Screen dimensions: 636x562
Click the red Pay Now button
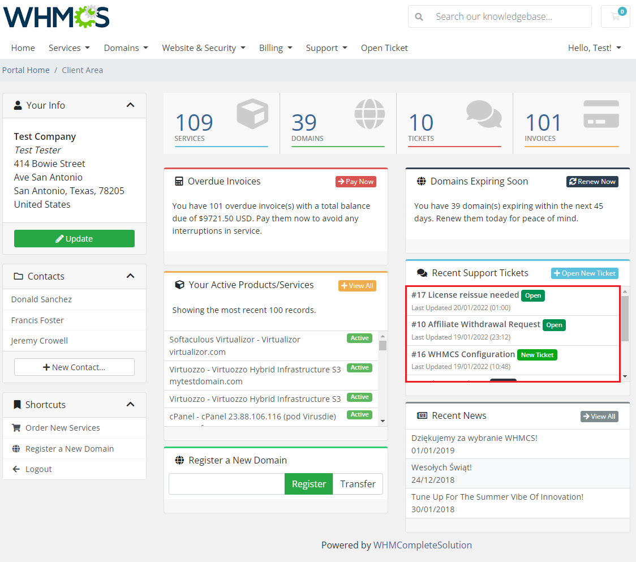(356, 181)
